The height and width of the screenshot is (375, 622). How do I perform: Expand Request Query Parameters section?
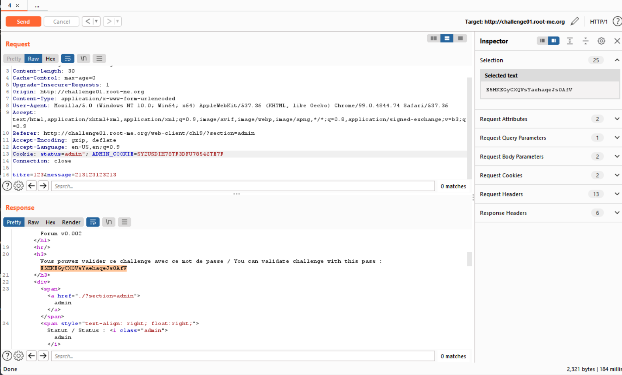[x=617, y=138]
